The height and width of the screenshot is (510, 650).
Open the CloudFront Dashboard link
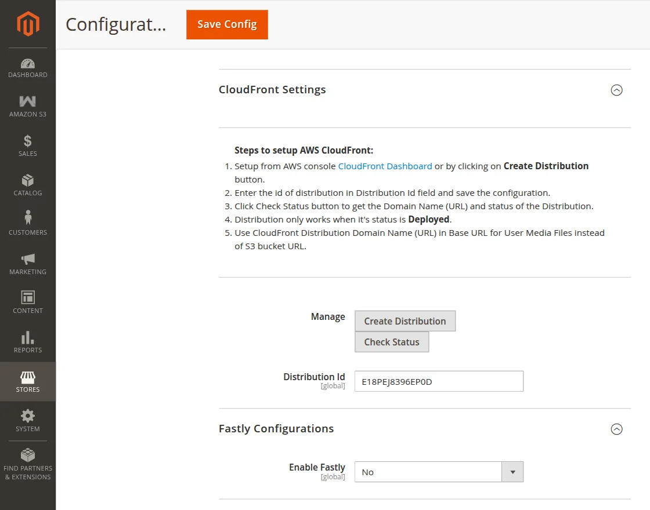[385, 166]
